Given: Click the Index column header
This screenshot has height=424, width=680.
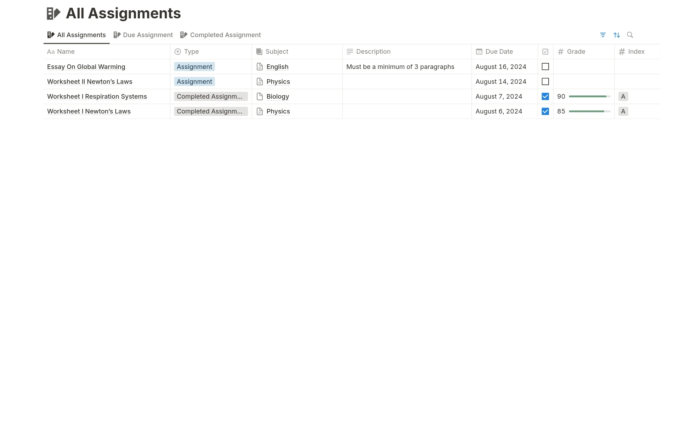Looking at the screenshot, I should 635,51.
